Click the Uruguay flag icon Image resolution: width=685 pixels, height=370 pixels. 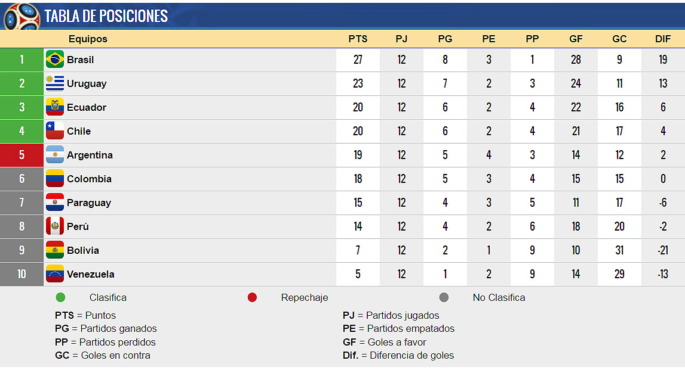(x=55, y=83)
